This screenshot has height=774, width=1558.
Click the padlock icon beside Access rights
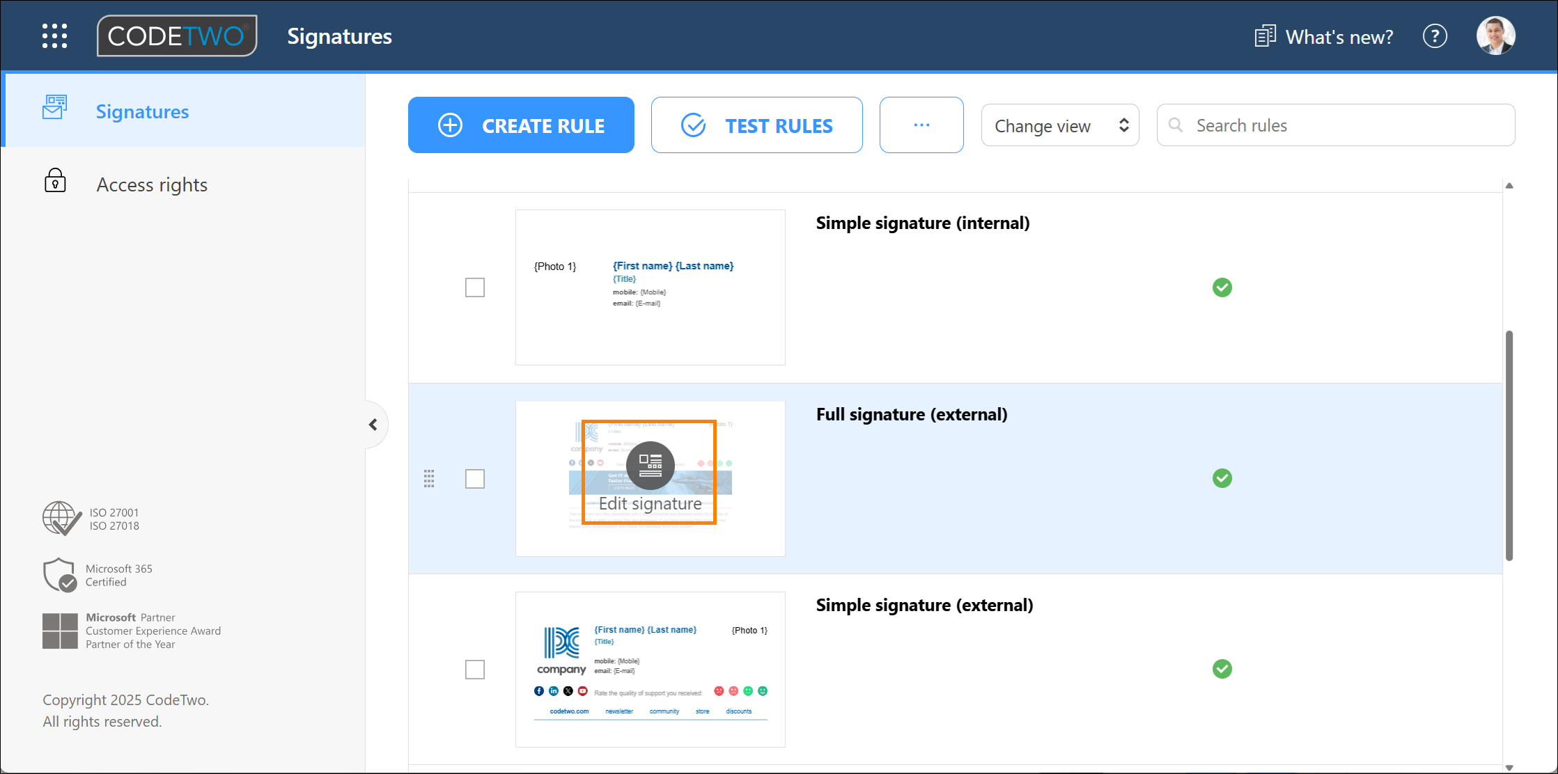[54, 181]
